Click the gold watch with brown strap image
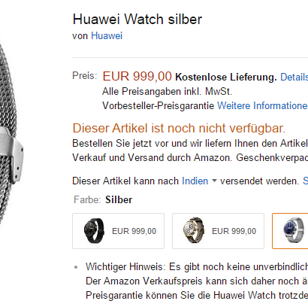This screenshot has width=308, height=304. pos(194,230)
